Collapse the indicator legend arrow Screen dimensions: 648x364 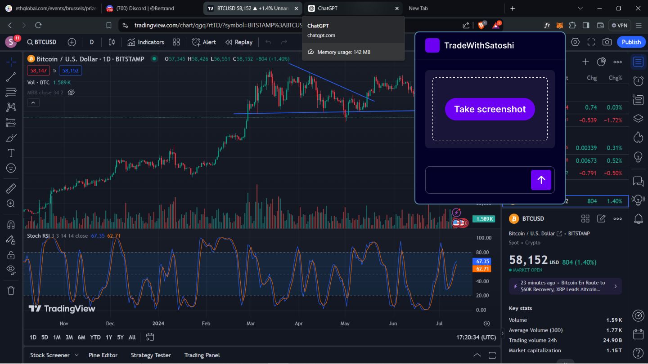point(33,103)
